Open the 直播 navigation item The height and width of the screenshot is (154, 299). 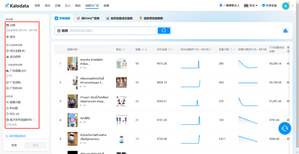click(106, 6)
